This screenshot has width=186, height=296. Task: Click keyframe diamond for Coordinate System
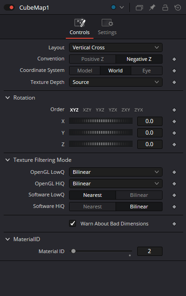(174, 71)
